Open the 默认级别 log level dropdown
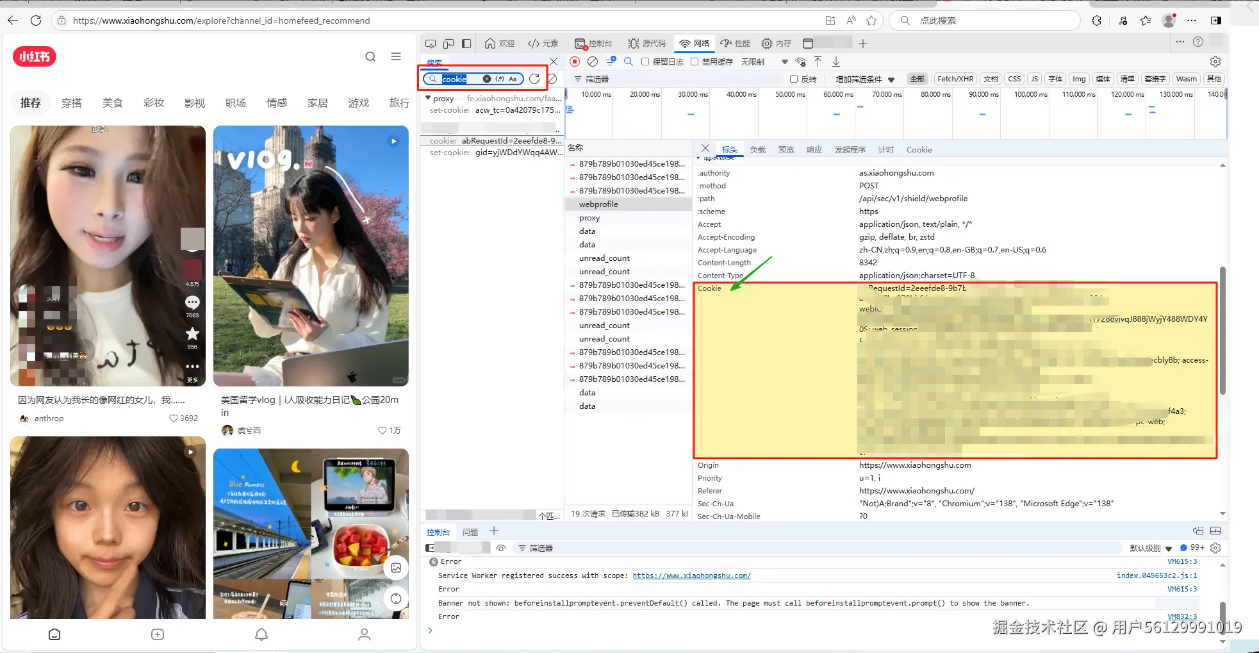The width and height of the screenshot is (1259, 653). 1151,548
